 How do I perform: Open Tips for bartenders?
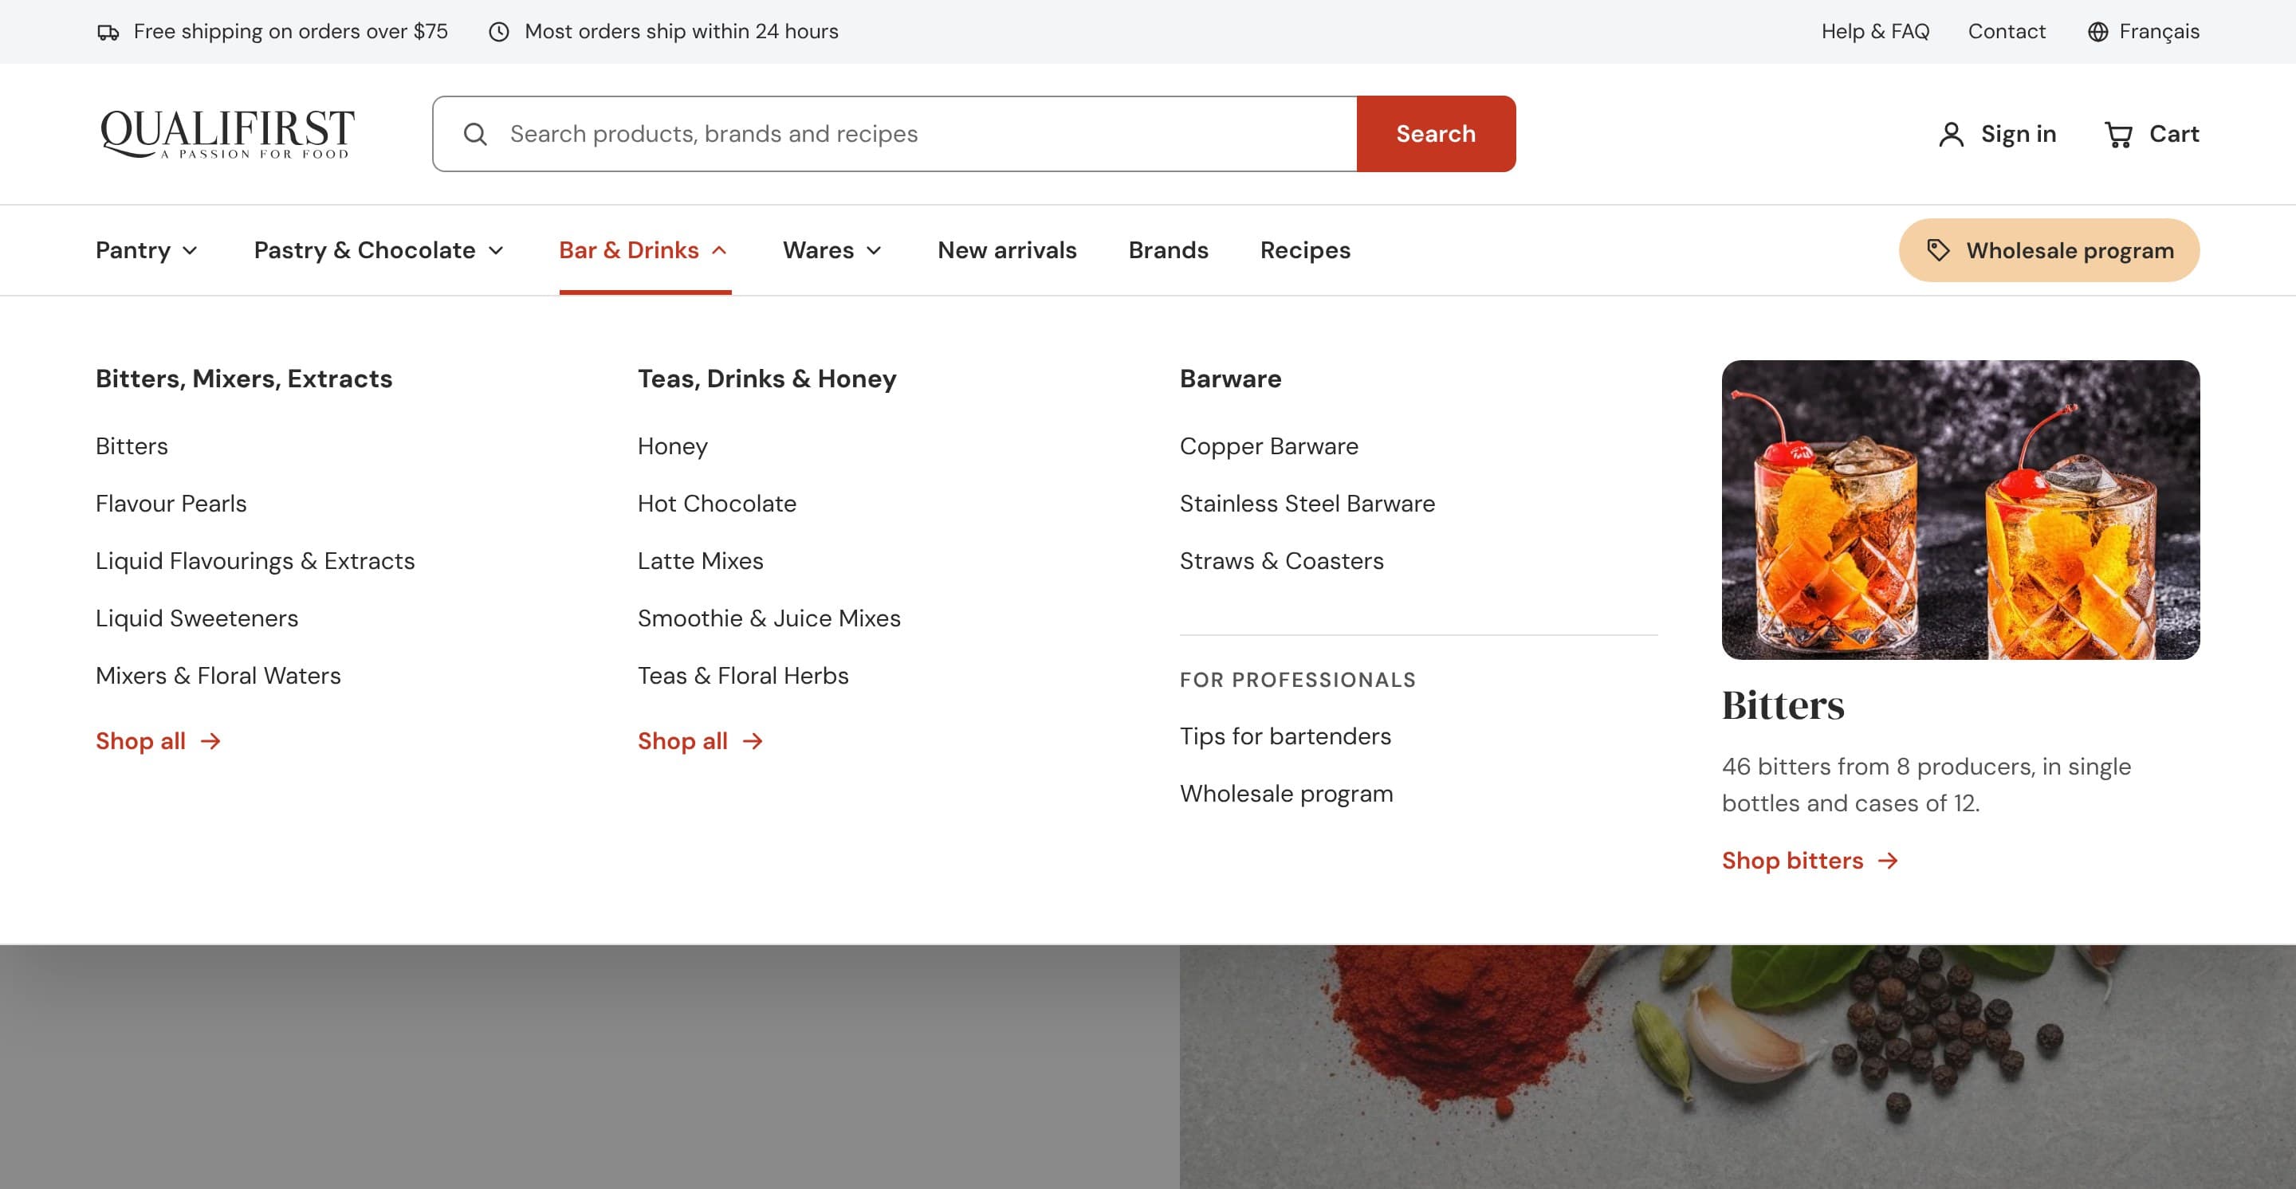point(1285,736)
